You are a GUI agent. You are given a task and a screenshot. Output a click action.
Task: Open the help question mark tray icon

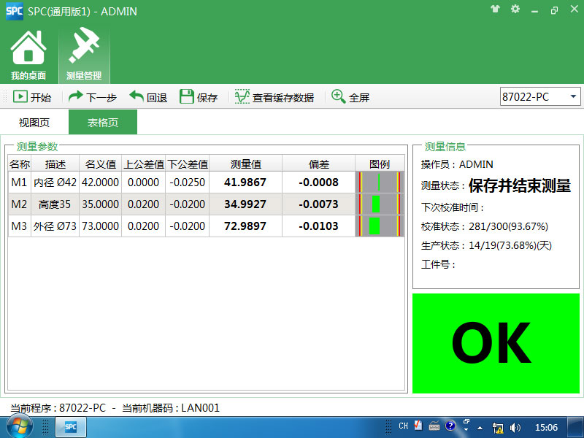coord(450,426)
